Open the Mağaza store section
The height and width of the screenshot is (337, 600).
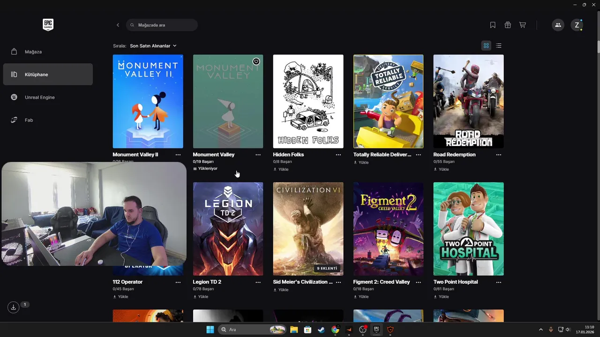tap(48, 51)
